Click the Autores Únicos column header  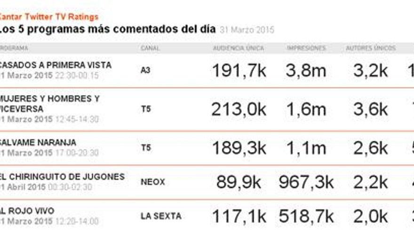tap(371, 48)
